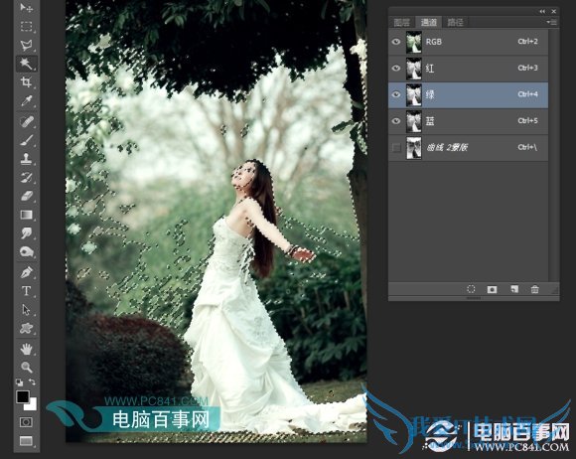Reset default foreground and background colors
This screenshot has height=459, width=576.
tap(19, 382)
